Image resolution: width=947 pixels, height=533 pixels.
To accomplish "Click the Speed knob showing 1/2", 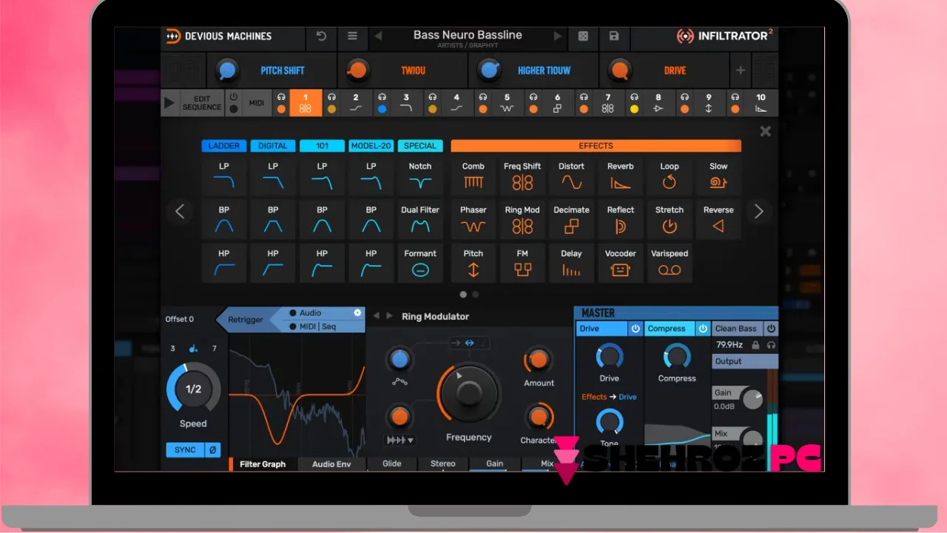I will (193, 389).
